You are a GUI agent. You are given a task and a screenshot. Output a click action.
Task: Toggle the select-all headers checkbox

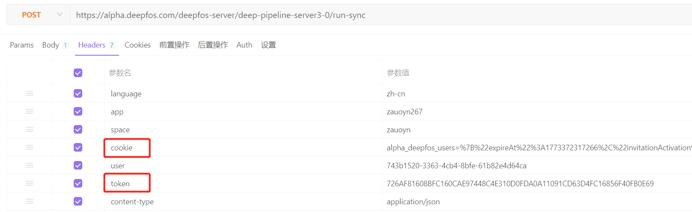click(78, 73)
